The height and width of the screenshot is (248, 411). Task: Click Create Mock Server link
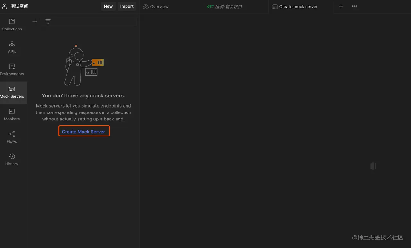(83, 132)
